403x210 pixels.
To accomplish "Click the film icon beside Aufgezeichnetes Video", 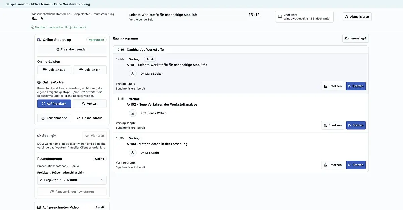I will coord(39,207).
